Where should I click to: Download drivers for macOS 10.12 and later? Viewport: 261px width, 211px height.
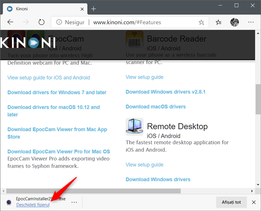54,111
